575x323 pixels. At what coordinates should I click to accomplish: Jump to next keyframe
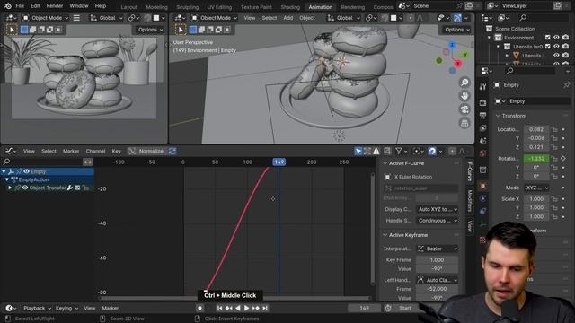[x=256, y=308]
